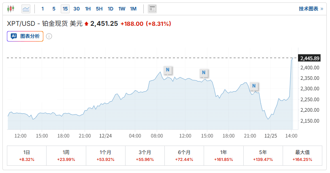Switch to 5H interval
This screenshot has width=330, height=173.
[99, 8]
